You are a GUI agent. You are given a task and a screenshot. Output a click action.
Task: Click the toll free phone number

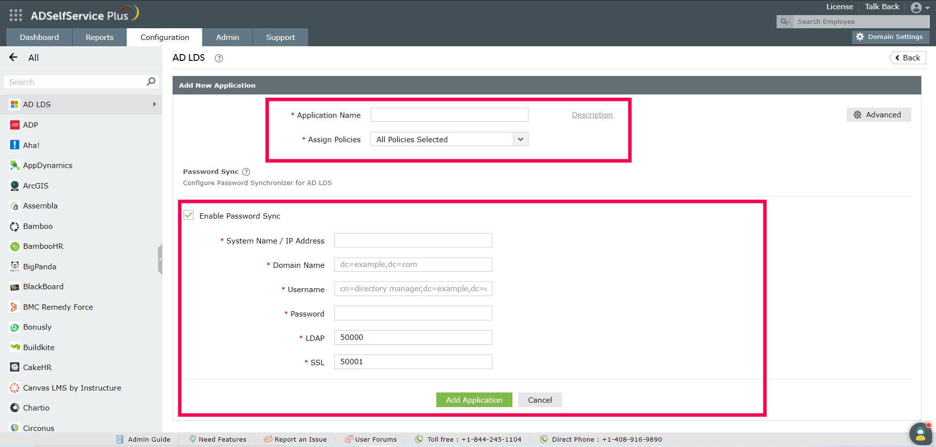tap(491, 439)
